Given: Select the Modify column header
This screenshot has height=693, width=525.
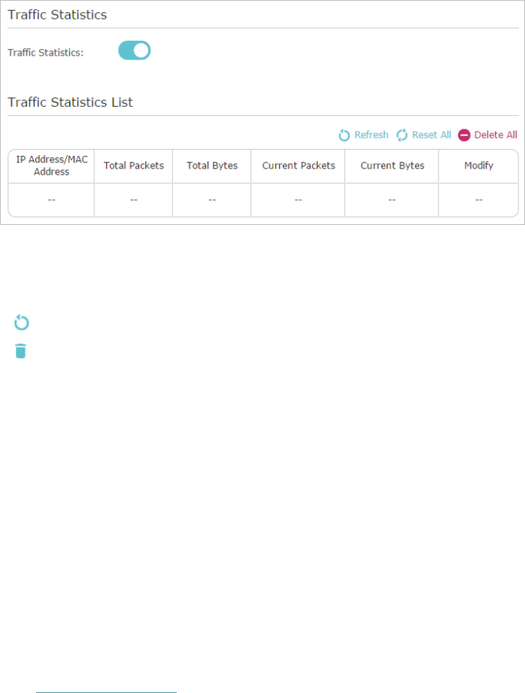Looking at the screenshot, I should tap(478, 166).
